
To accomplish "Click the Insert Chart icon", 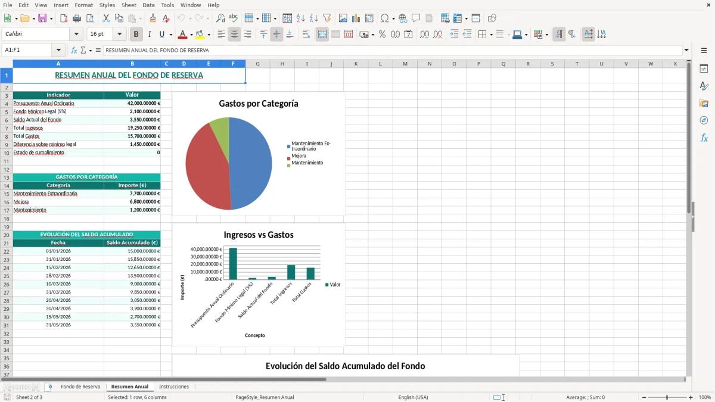I will pos(356,18).
